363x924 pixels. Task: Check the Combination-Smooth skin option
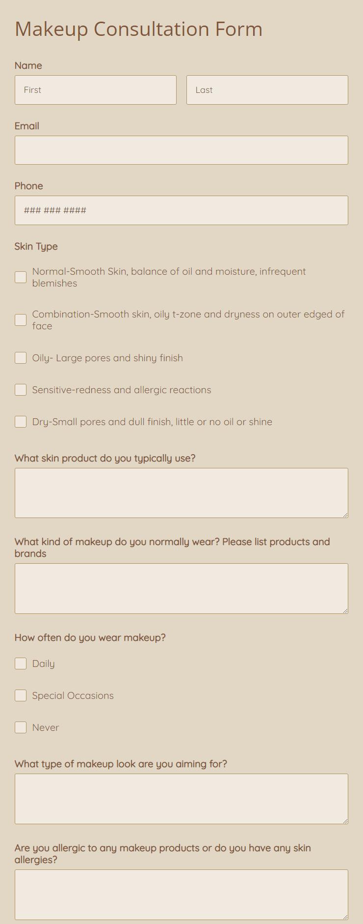pos(21,320)
